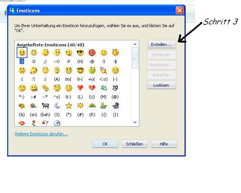Click the emoticon list scroll down arrow
Image resolution: width=241 pixels, height=193 pixels.
coord(135,123)
